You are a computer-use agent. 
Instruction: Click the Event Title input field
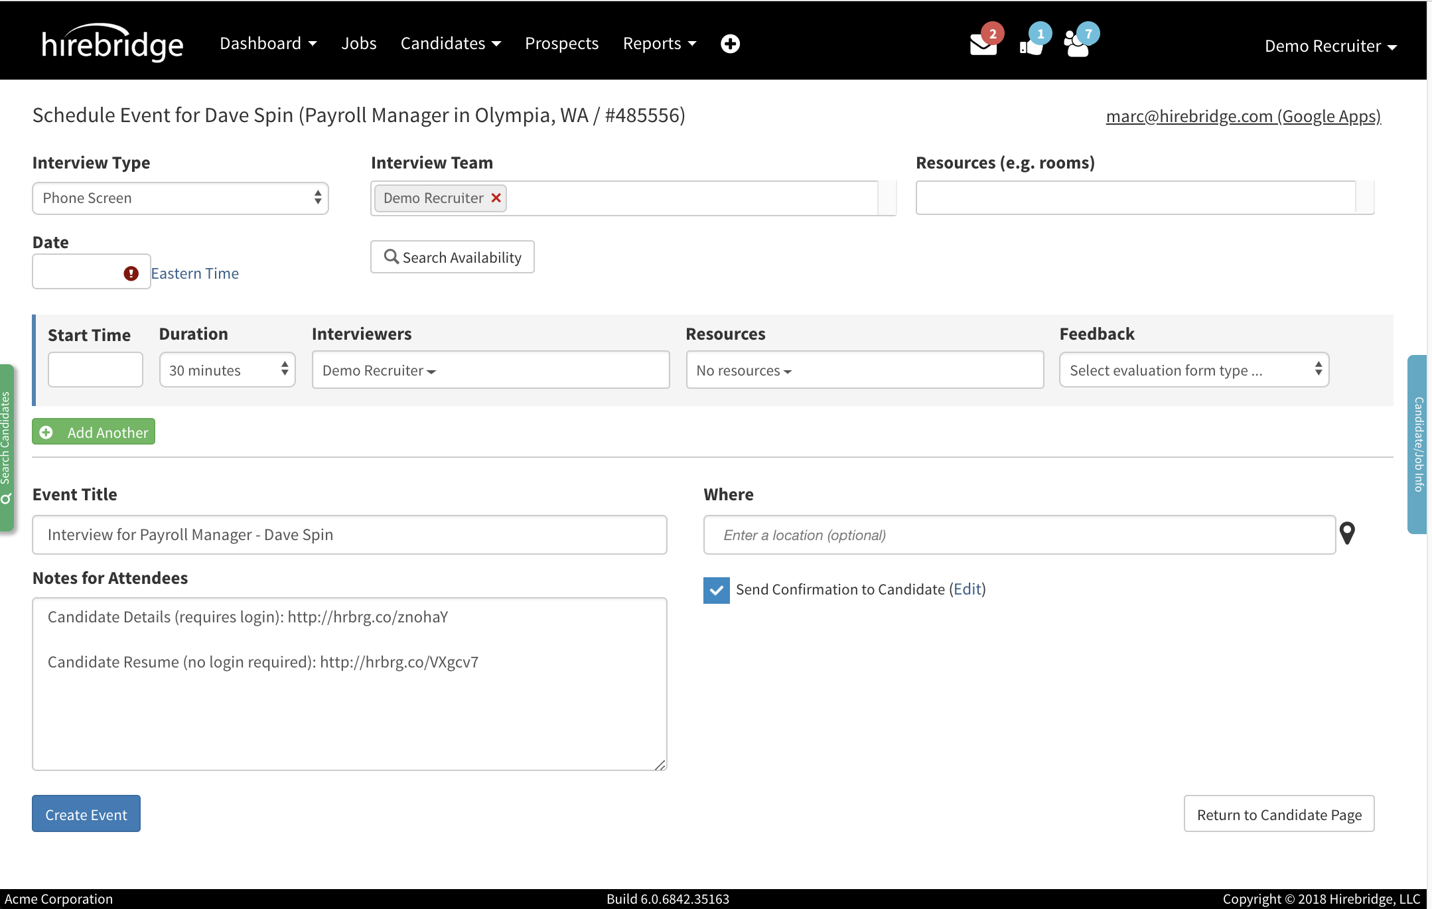pos(348,534)
